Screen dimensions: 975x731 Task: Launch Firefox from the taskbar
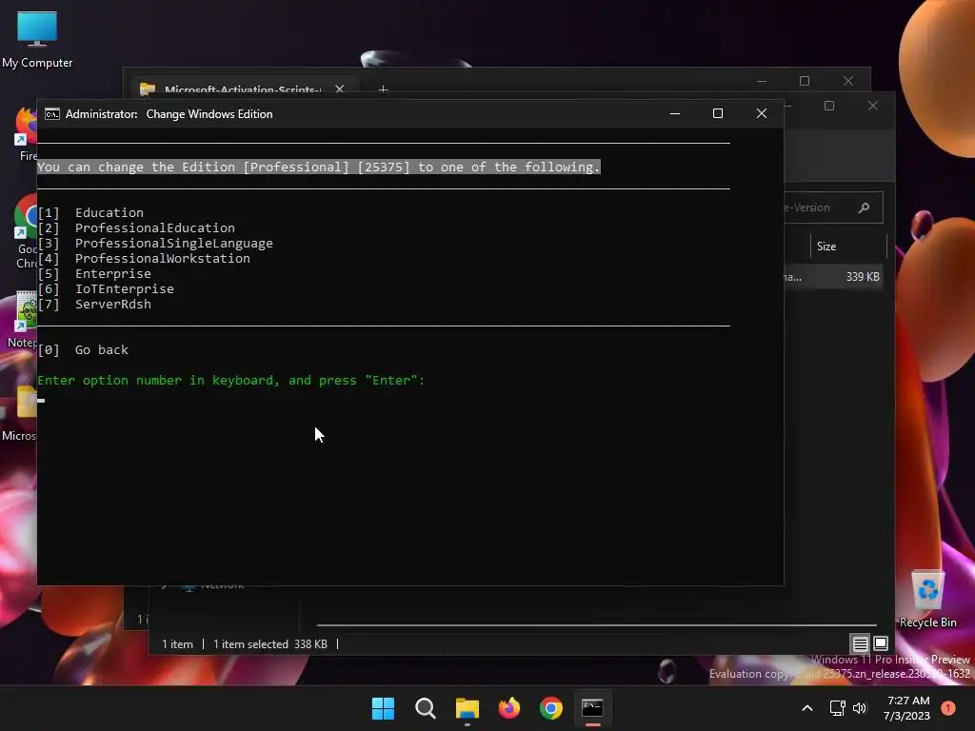tap(509, 708)
